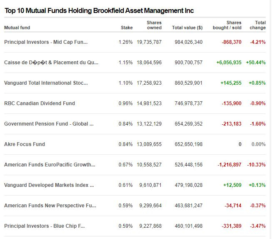Click the Stake column header
Image resolution: width=272 pixels, height=239 pixels.
(127, 28)
